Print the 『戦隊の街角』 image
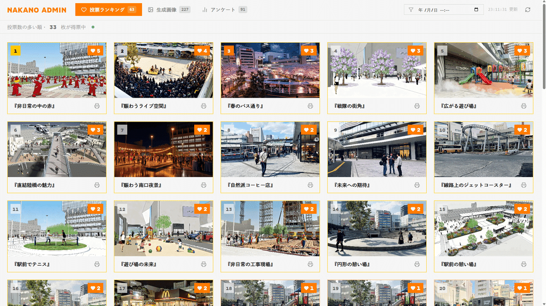The height and width of the screenshot is (306, 546). coord(417,106)
